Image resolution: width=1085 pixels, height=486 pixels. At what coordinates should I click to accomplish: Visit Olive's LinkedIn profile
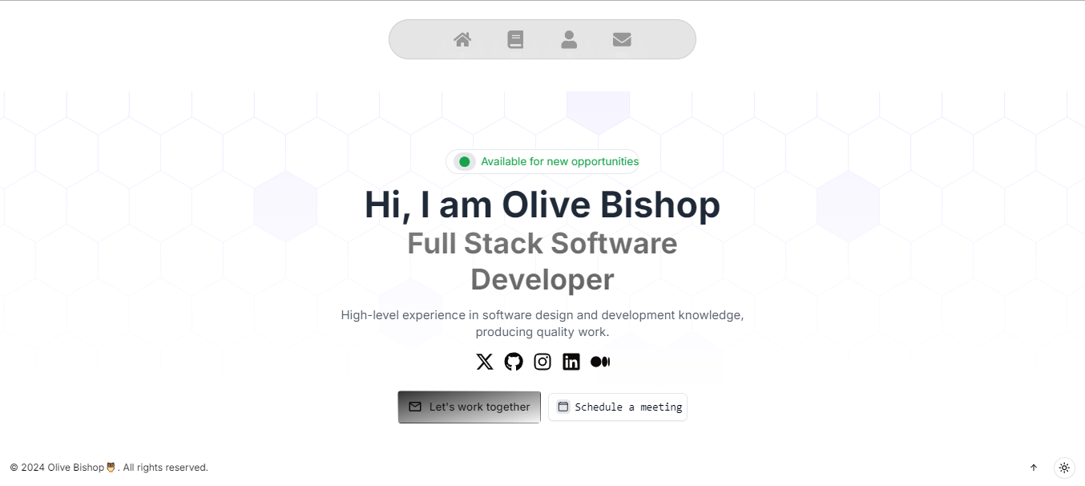(x=571, y=361)
